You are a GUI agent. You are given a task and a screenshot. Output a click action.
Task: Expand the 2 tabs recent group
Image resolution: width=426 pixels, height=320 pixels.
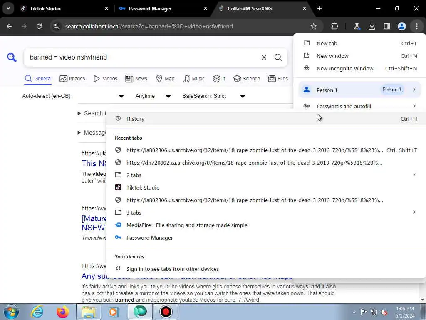pos(266,175)
